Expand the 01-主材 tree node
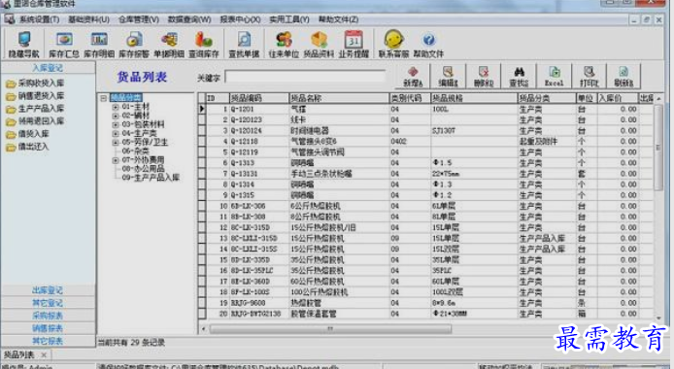Screen dimensions: 674x369 [x=116, y=107]
